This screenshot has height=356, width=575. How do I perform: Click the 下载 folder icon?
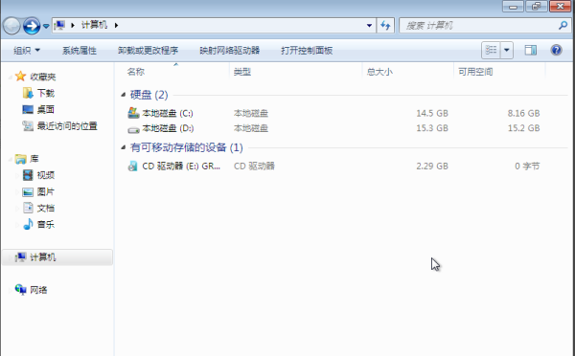pyautogui.click(x=28, y=93)
